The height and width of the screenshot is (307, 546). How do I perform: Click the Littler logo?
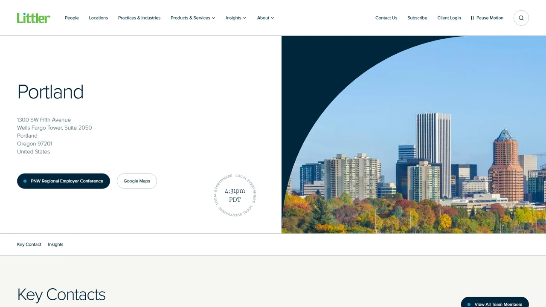click(x=34, y=18)
